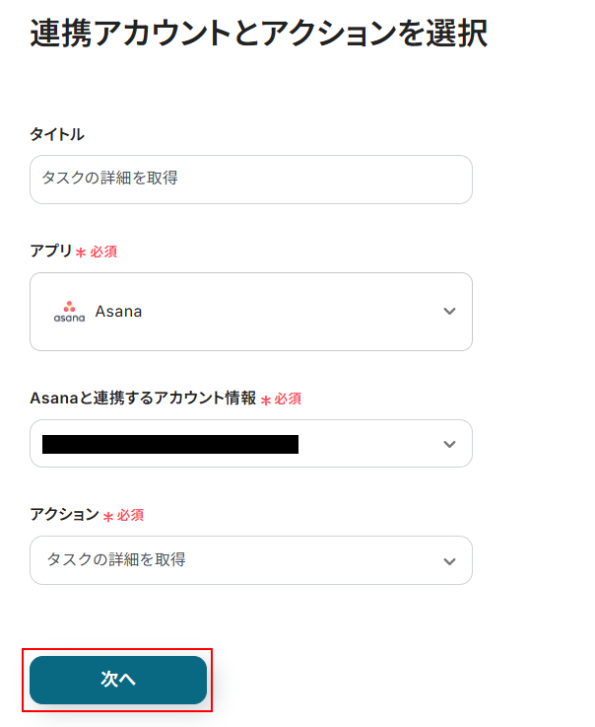Open the account info dropdown chevron
This screenshot has height=727, width=595.
click(x=449, y=444)
